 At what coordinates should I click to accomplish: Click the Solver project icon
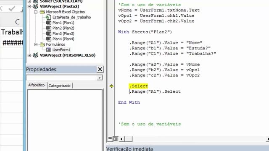point(35,1)
